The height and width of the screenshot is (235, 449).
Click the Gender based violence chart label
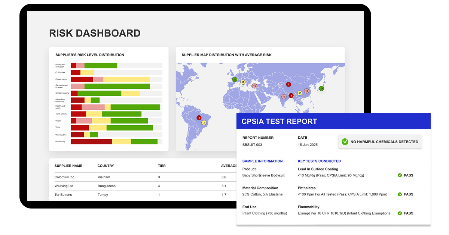click(61, 86)
